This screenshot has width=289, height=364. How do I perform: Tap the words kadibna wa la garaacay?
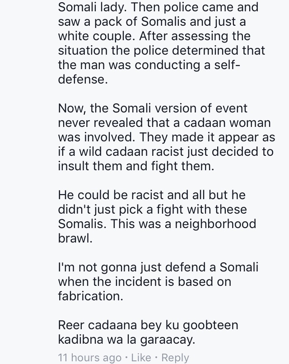[x=126, y=340]
